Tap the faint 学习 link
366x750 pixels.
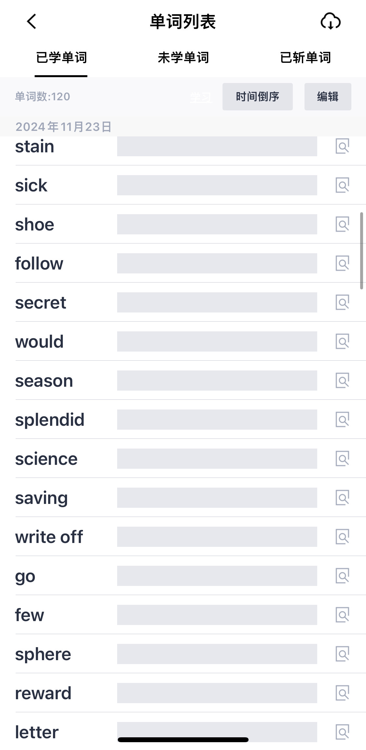pos(201,97)
